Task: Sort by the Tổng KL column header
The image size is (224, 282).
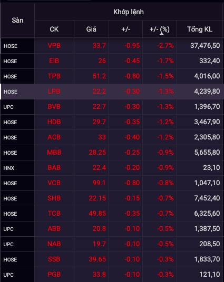Action: (x=200, y=29)
